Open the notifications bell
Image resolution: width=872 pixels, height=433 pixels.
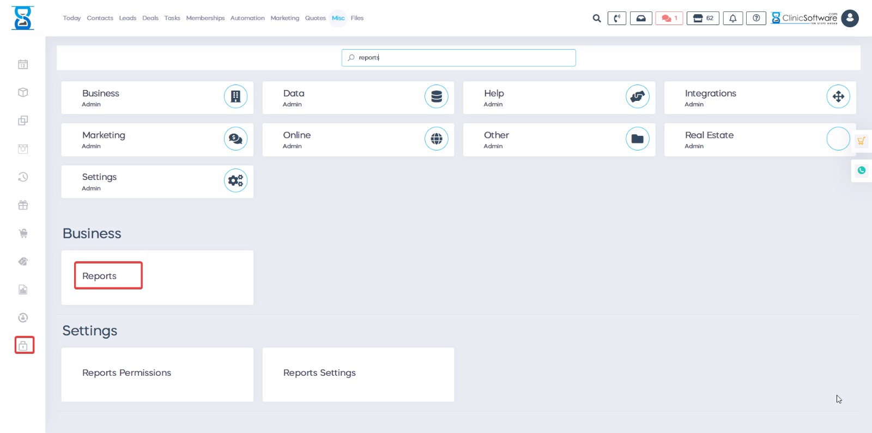(732, 19)
